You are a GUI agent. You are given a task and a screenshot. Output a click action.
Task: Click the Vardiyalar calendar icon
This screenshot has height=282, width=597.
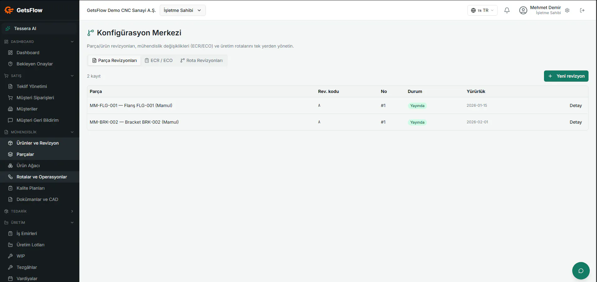point(10,279)
